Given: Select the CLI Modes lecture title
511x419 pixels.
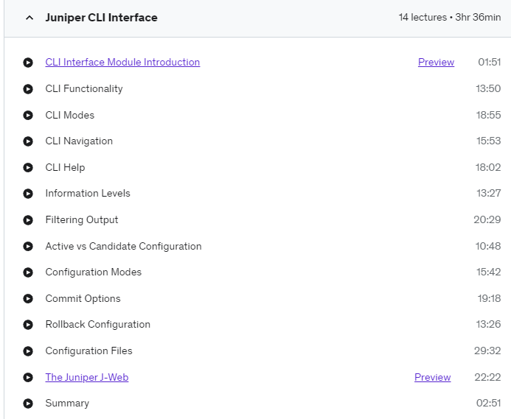Looking at the screenshot, I should (70, 115).
